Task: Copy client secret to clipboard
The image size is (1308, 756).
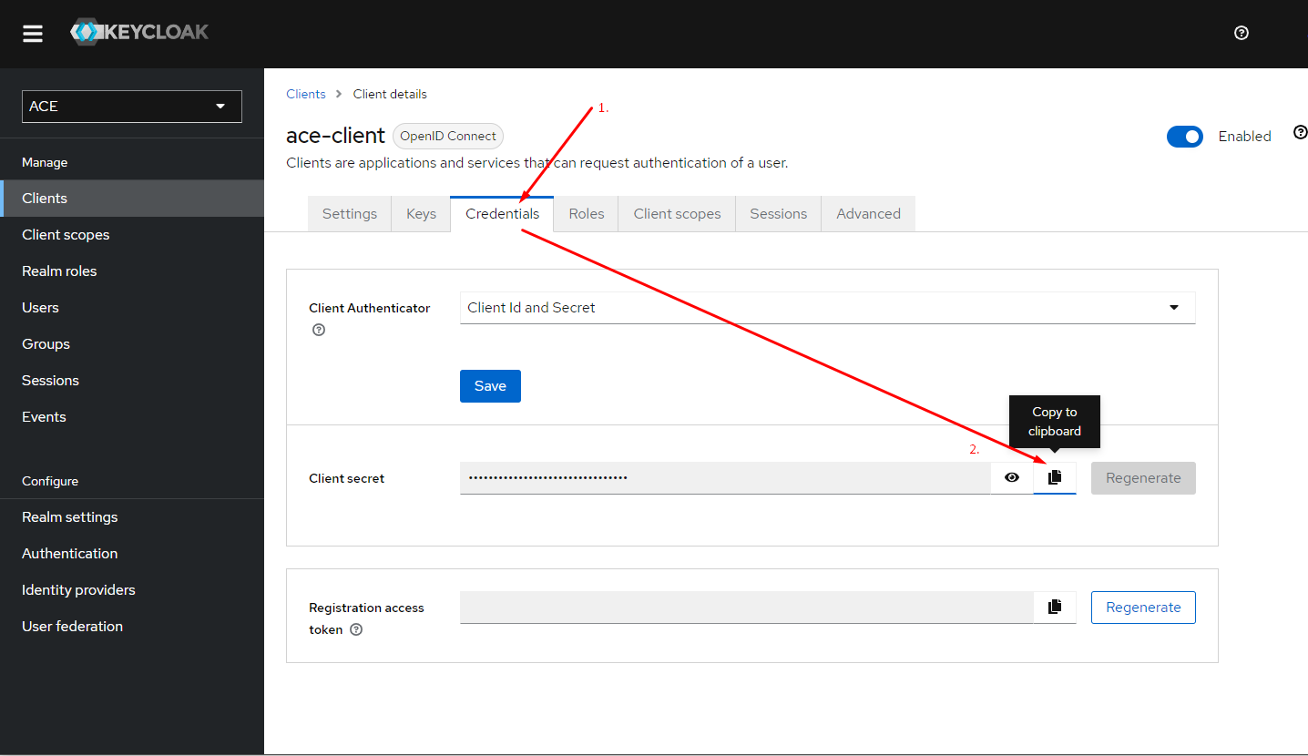Action: (x=1055, y=478)
